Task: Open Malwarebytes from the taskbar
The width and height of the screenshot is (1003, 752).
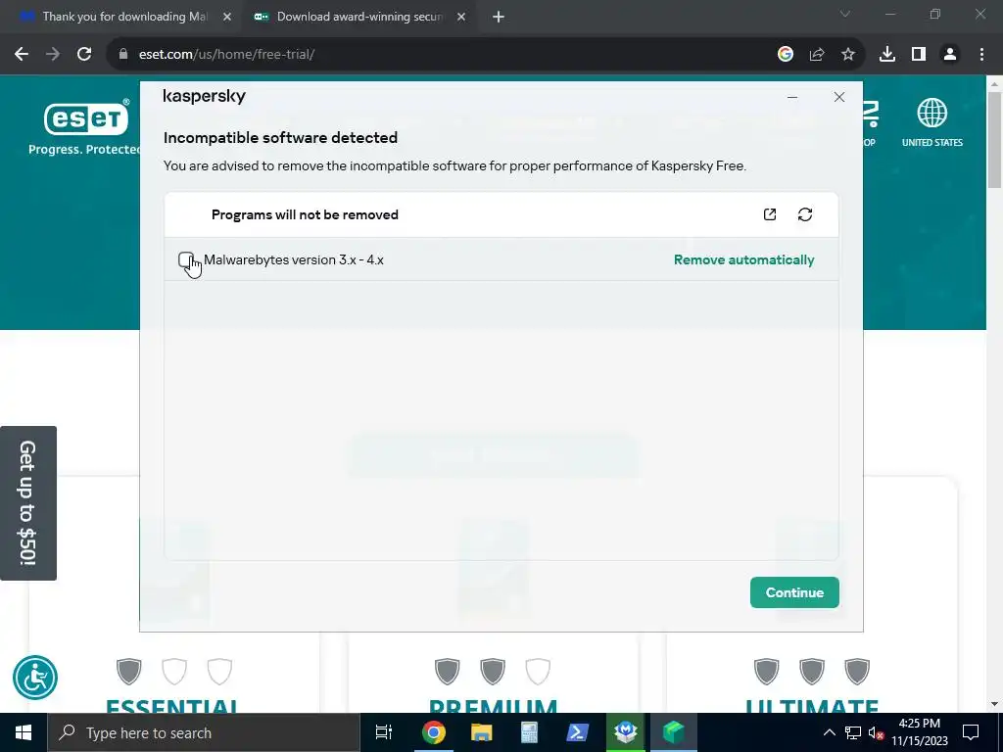Action: pyautogui.click(x=625, y=732)
